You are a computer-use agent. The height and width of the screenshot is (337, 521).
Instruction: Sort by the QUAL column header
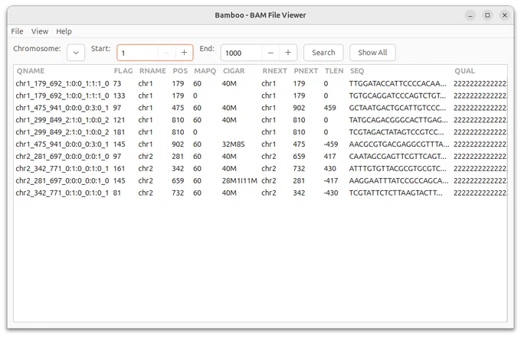point(464,71)
